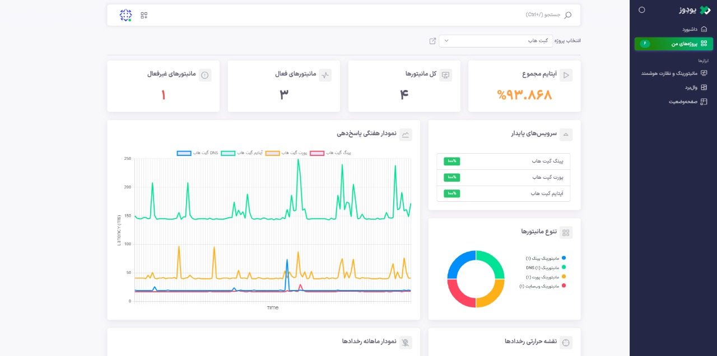Open the external link icon beside project selector
The height and width of the screenshot is (356, 717).
point(432,41)
